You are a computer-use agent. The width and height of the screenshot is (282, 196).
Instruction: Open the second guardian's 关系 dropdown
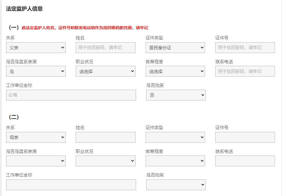coord(36,137)
